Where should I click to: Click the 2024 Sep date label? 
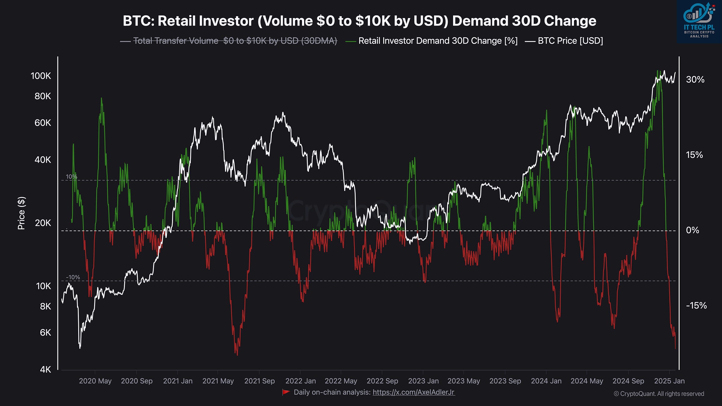coord(628,381)
